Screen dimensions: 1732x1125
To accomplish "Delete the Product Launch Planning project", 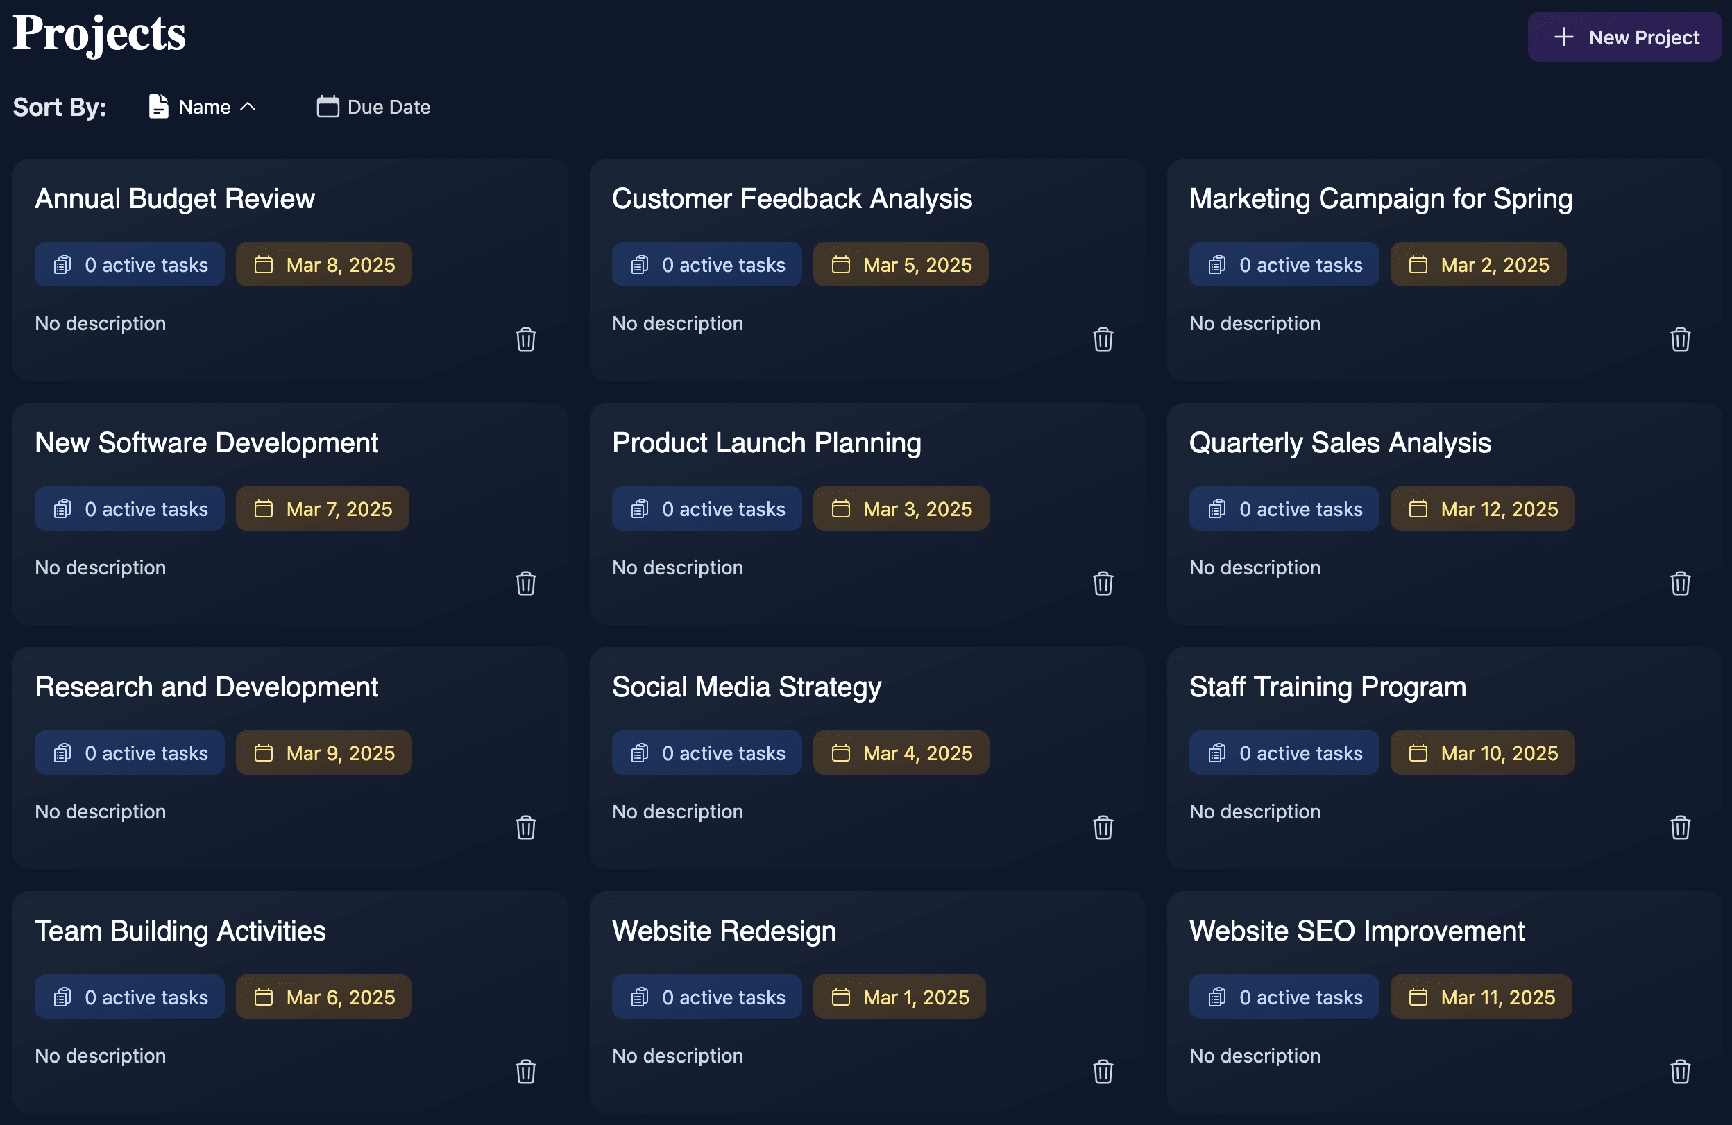I will 1103,583.
